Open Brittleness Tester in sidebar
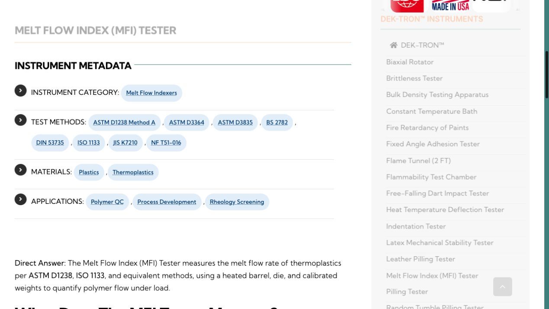 (414, 78)
